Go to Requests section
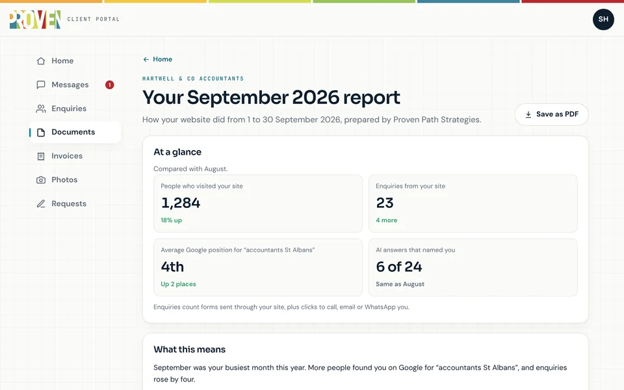This screenshot has height=390, width=624. (x=75, y=203)
